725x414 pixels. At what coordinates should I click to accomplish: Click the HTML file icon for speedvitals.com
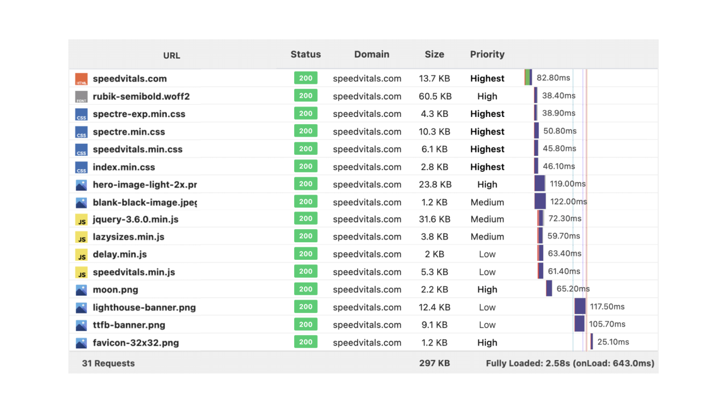81,79
